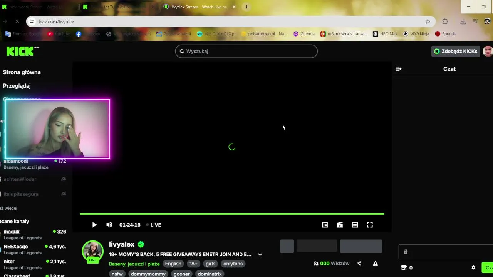Focus the Wyszukaj search field
This screenshot has height=277, width=493.
pyautogui.click(x=246, y=51)
